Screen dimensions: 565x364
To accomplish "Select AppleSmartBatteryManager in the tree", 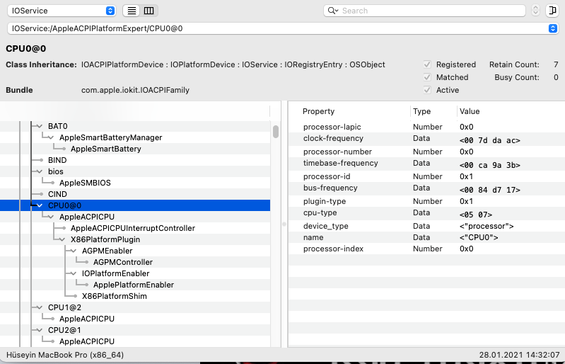I will pyautogui.click(x=110, y=137).
